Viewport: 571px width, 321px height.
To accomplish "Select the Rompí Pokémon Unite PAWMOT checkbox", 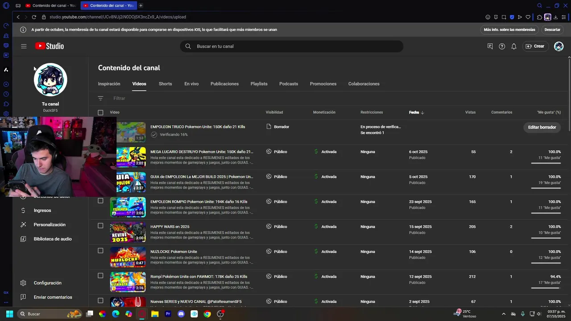I will coord(100,276).
